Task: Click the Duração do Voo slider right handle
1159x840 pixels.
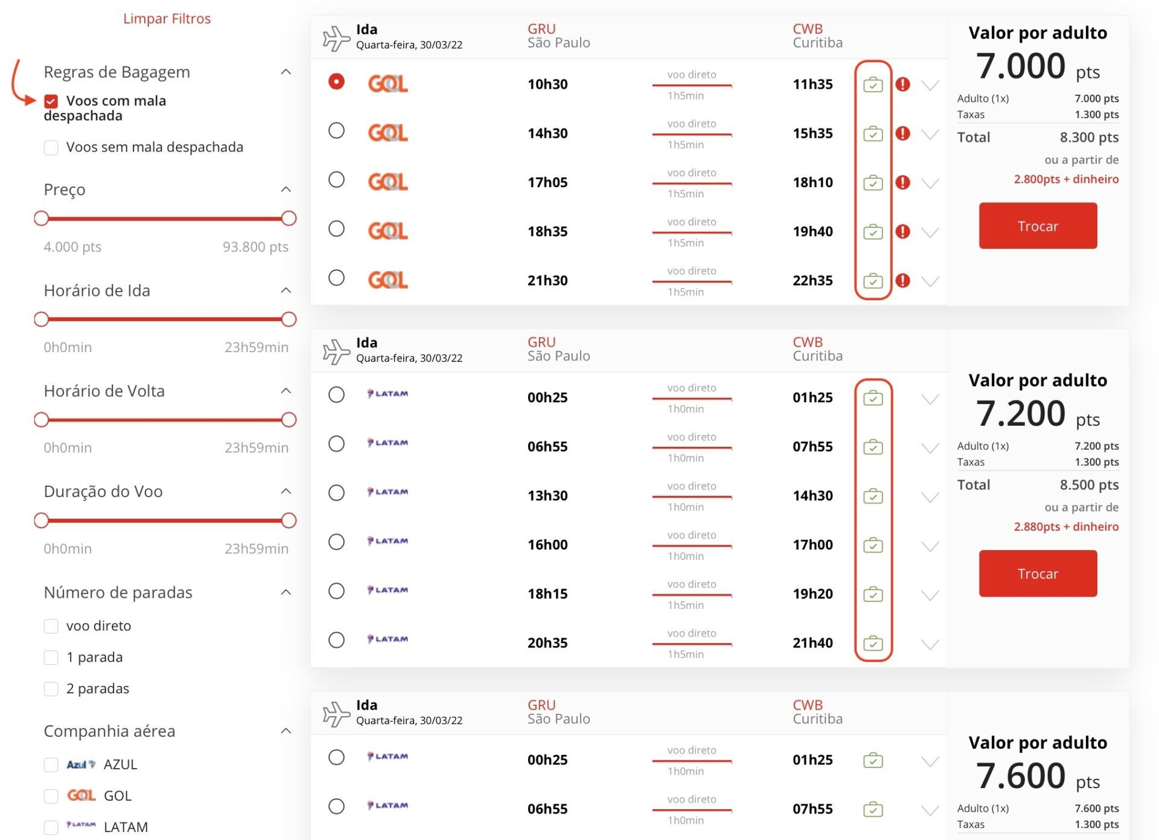Action: (289, 521)
